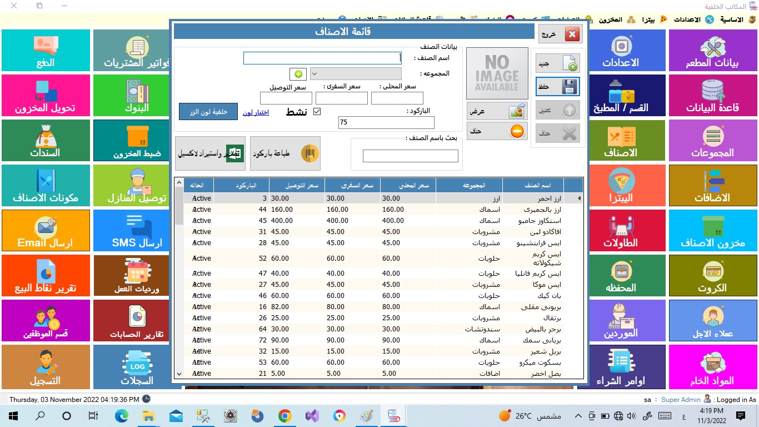Click the blue button background color swatch

click(x=208, y=112)
